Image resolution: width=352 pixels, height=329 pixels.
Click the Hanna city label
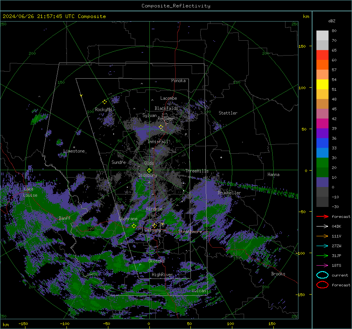(273, 174)
